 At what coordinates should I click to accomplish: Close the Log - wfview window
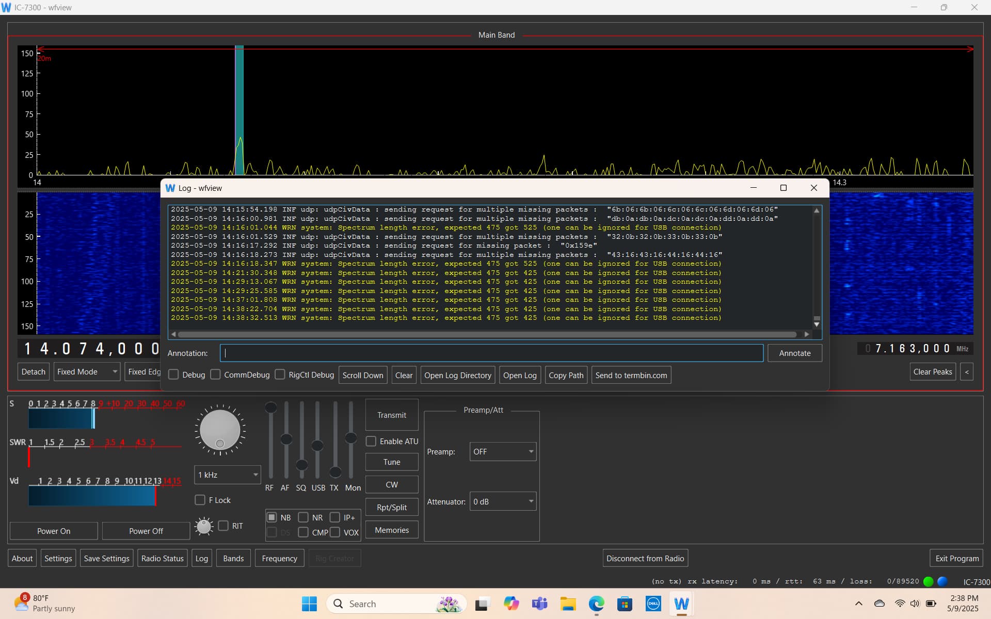(814, 188)
